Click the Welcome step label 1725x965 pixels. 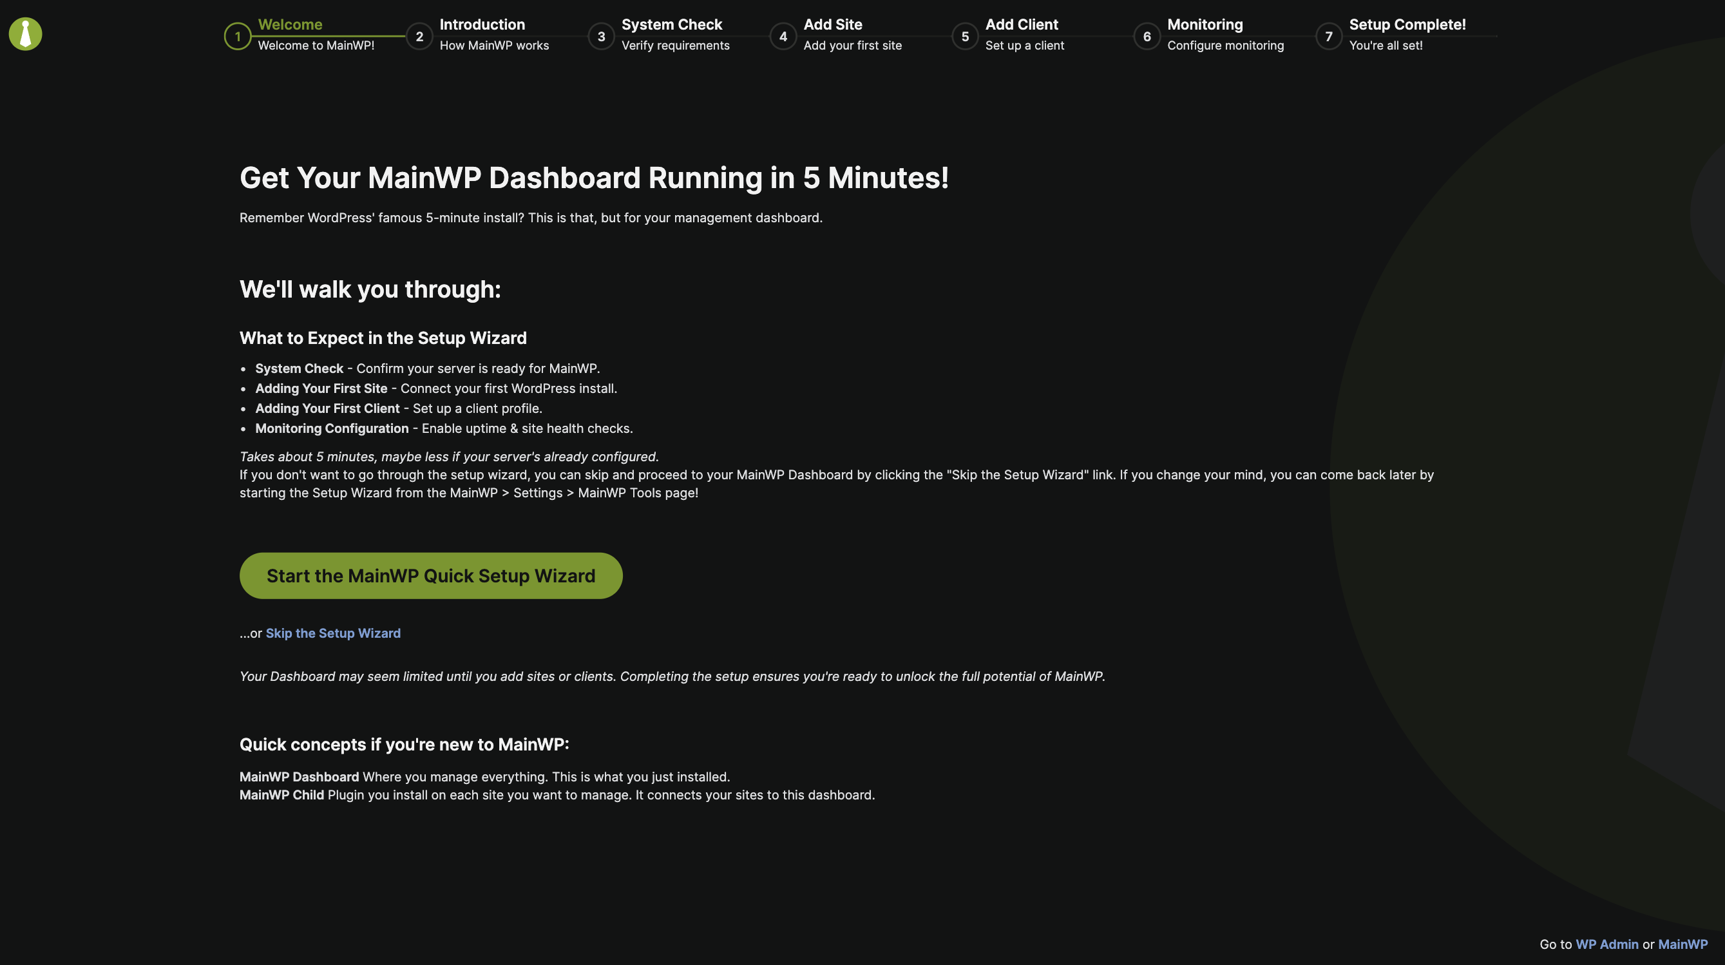point(291,24)
